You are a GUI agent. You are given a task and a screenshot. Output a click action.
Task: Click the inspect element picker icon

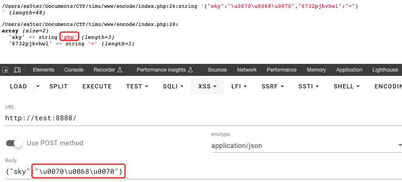coord(6,70)
